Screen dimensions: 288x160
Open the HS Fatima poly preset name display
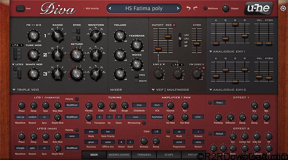tap(144, 9)
